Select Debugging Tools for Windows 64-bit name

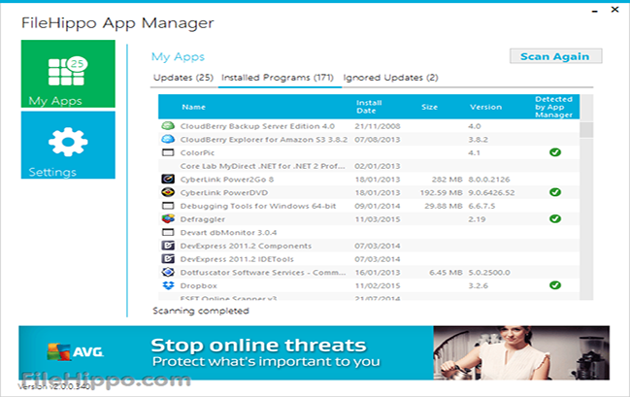point(258,206)
